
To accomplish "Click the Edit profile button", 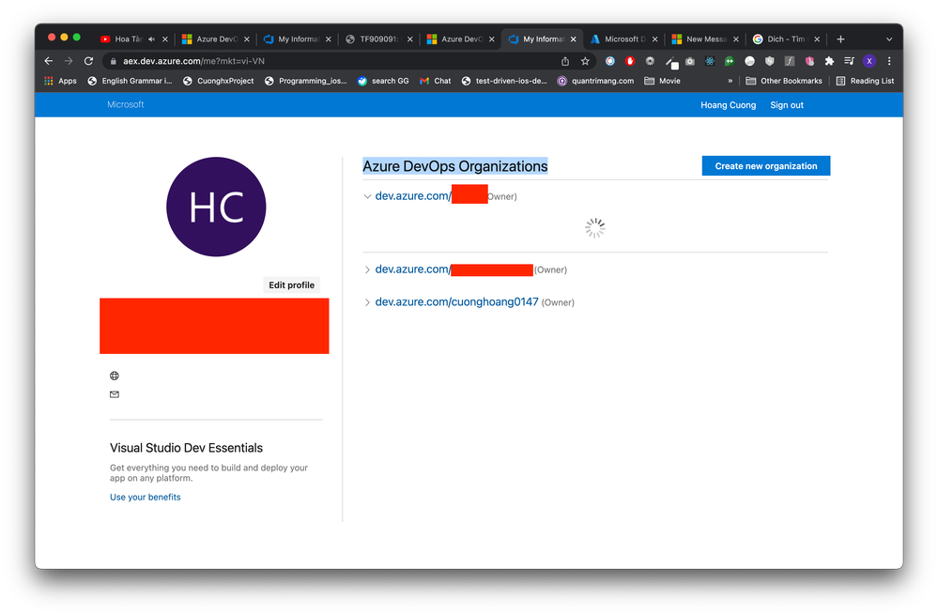I will [291, 284].
